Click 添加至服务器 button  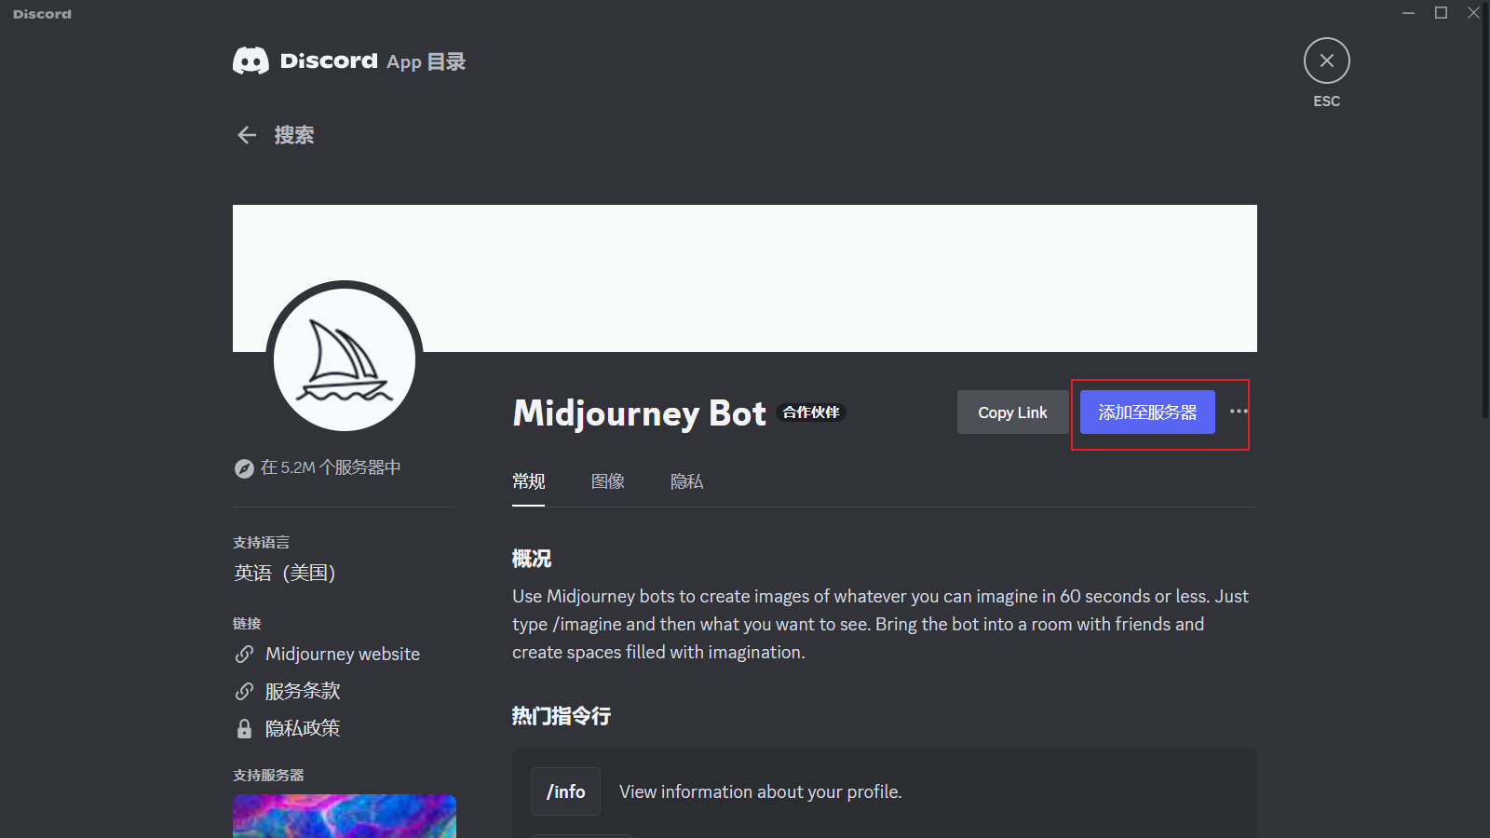(x=1147, y=412)
